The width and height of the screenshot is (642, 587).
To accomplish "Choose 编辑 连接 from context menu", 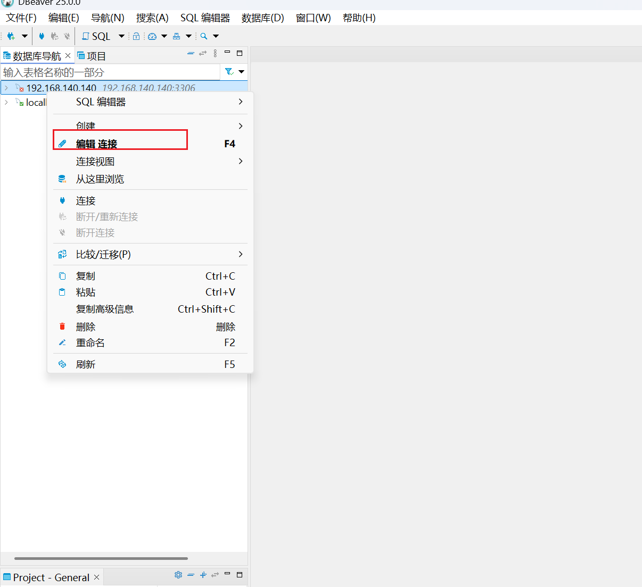I will tap(150, 144).
